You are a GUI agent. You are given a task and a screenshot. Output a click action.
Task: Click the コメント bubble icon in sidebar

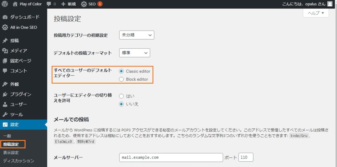tap(5, 71)
